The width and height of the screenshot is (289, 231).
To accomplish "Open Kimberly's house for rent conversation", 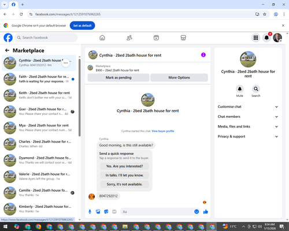I will tap(39, 209).
